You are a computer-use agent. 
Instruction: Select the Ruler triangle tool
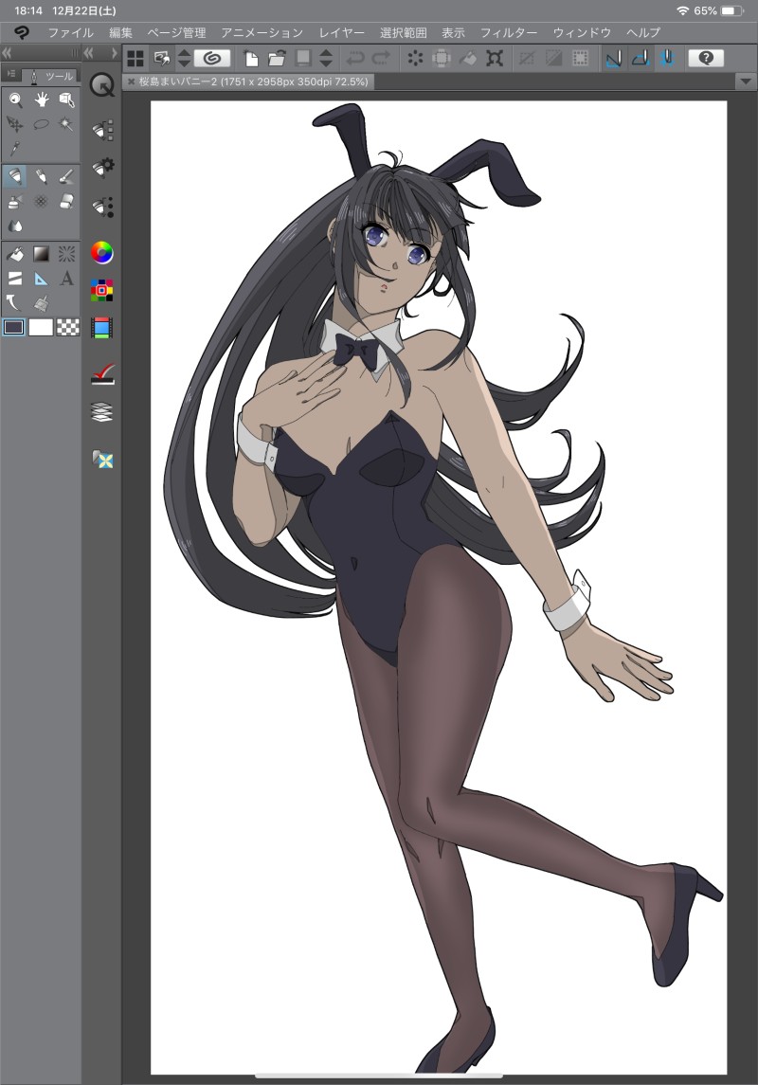42,279
